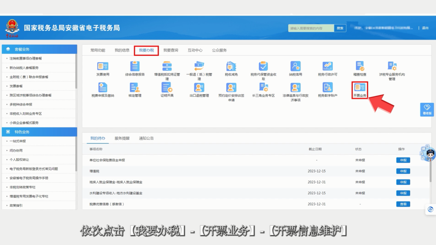The width and height of the screenshot is (436, 245).
Task: Open 发票套餐 in the sidebar
Action: pos(16,86)
